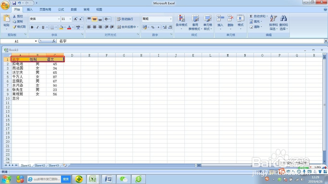Decrease indent

(x=107, y=27)
